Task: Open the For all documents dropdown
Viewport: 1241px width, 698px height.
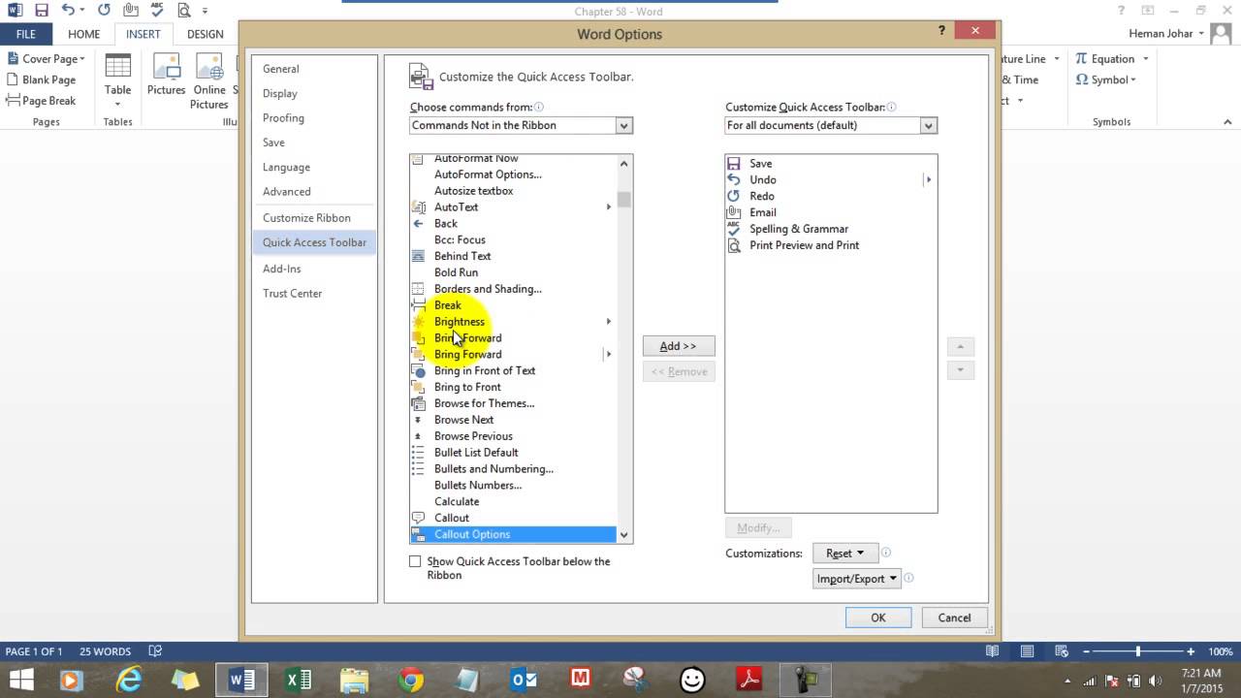Action: click(831, 125)
